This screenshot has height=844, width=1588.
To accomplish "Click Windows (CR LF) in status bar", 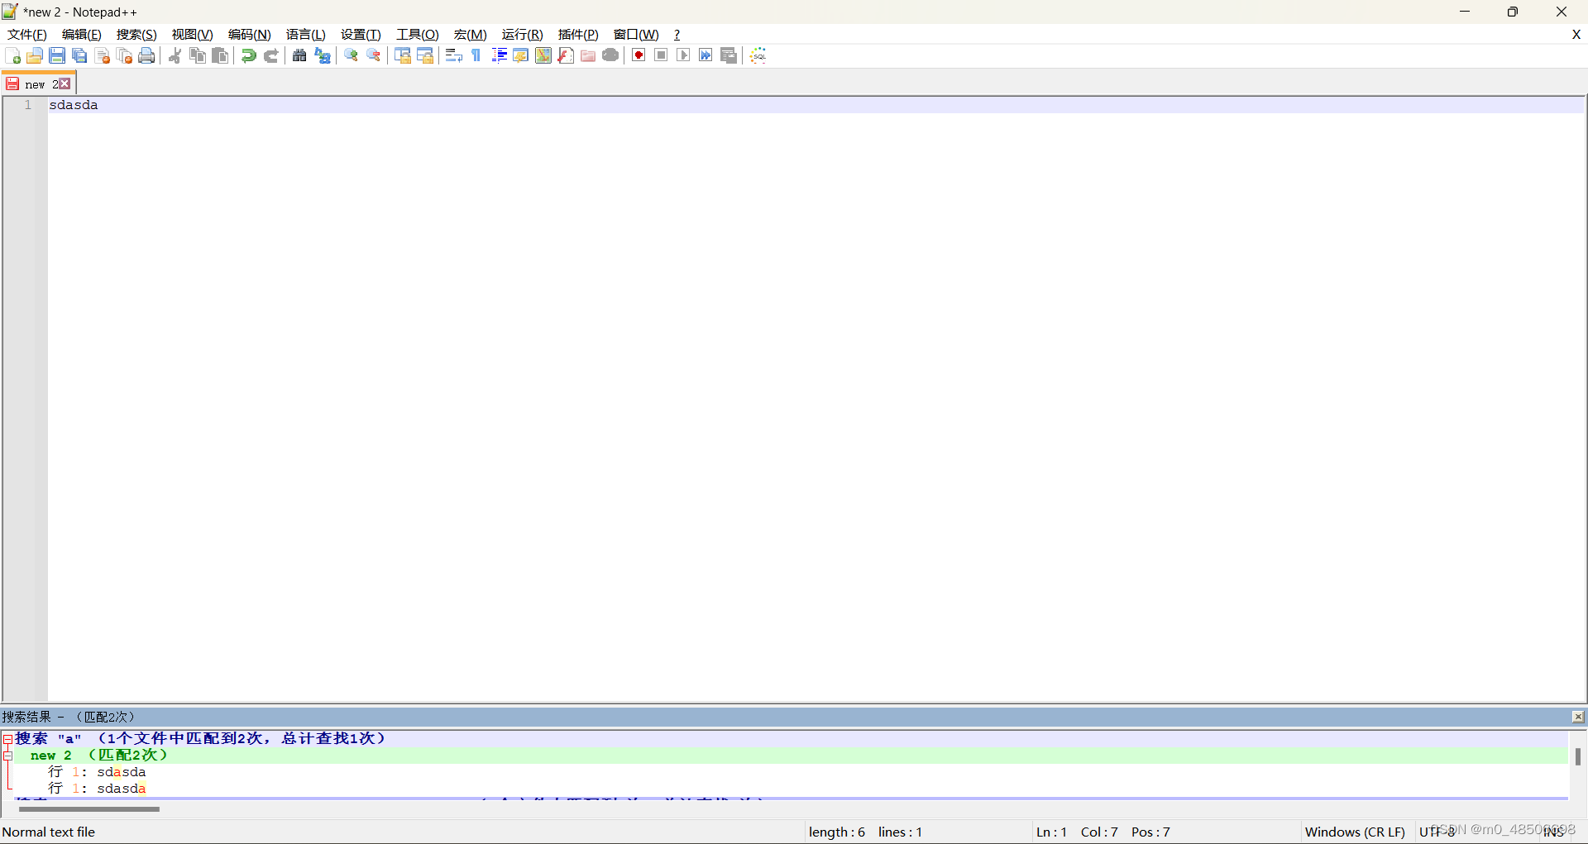I will click(1355, 832).
